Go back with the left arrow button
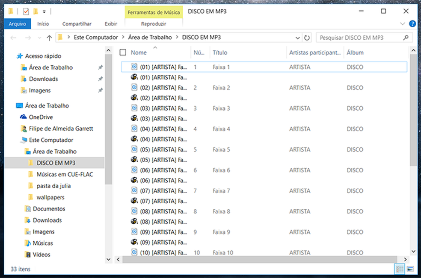This screenshot has height=278, width=421. 13,38
